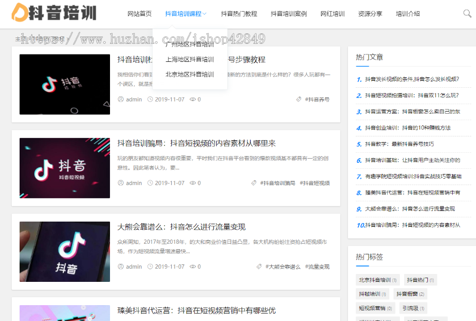Open article 大熊会靠谱么：抖音怎么进行流量变现
This screenshot has width=476, height=321.
pyautogui.click(x=181, y=227)
